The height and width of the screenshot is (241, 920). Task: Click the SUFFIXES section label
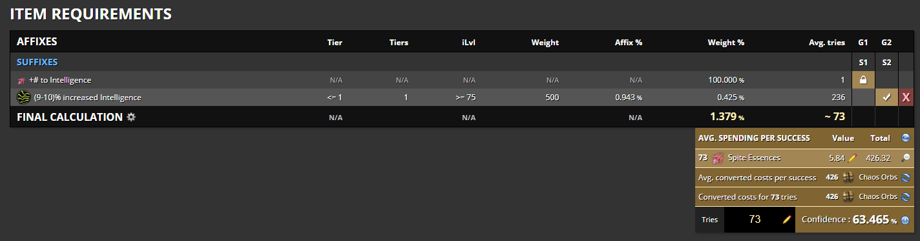coord(37,62)
